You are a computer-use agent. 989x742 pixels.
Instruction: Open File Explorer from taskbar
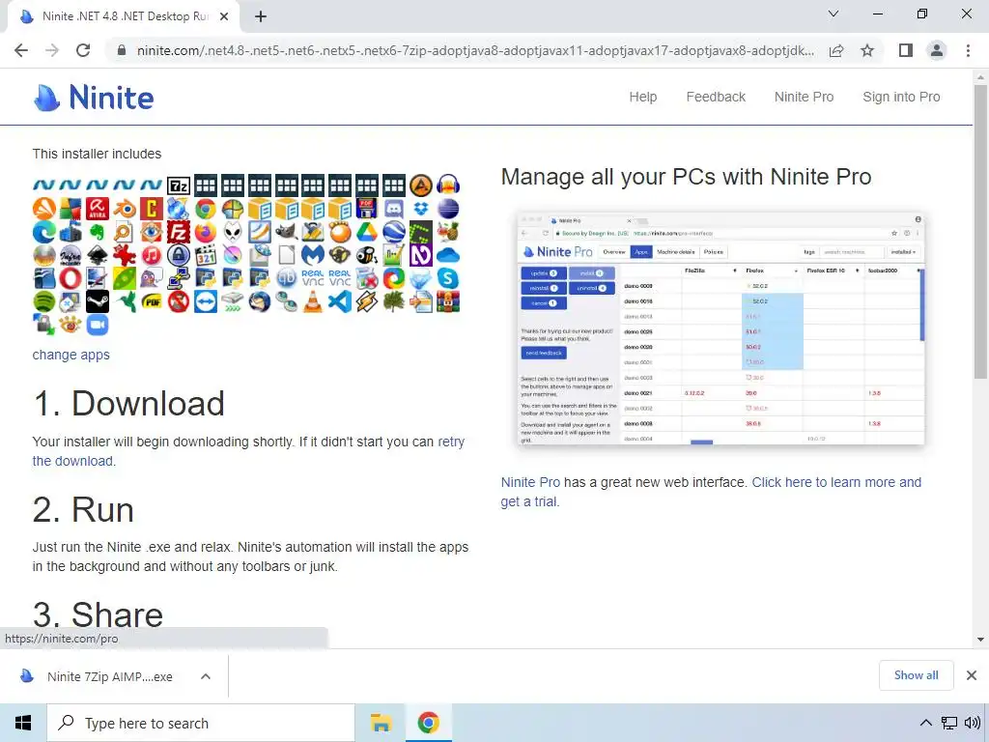pos(381,723)
